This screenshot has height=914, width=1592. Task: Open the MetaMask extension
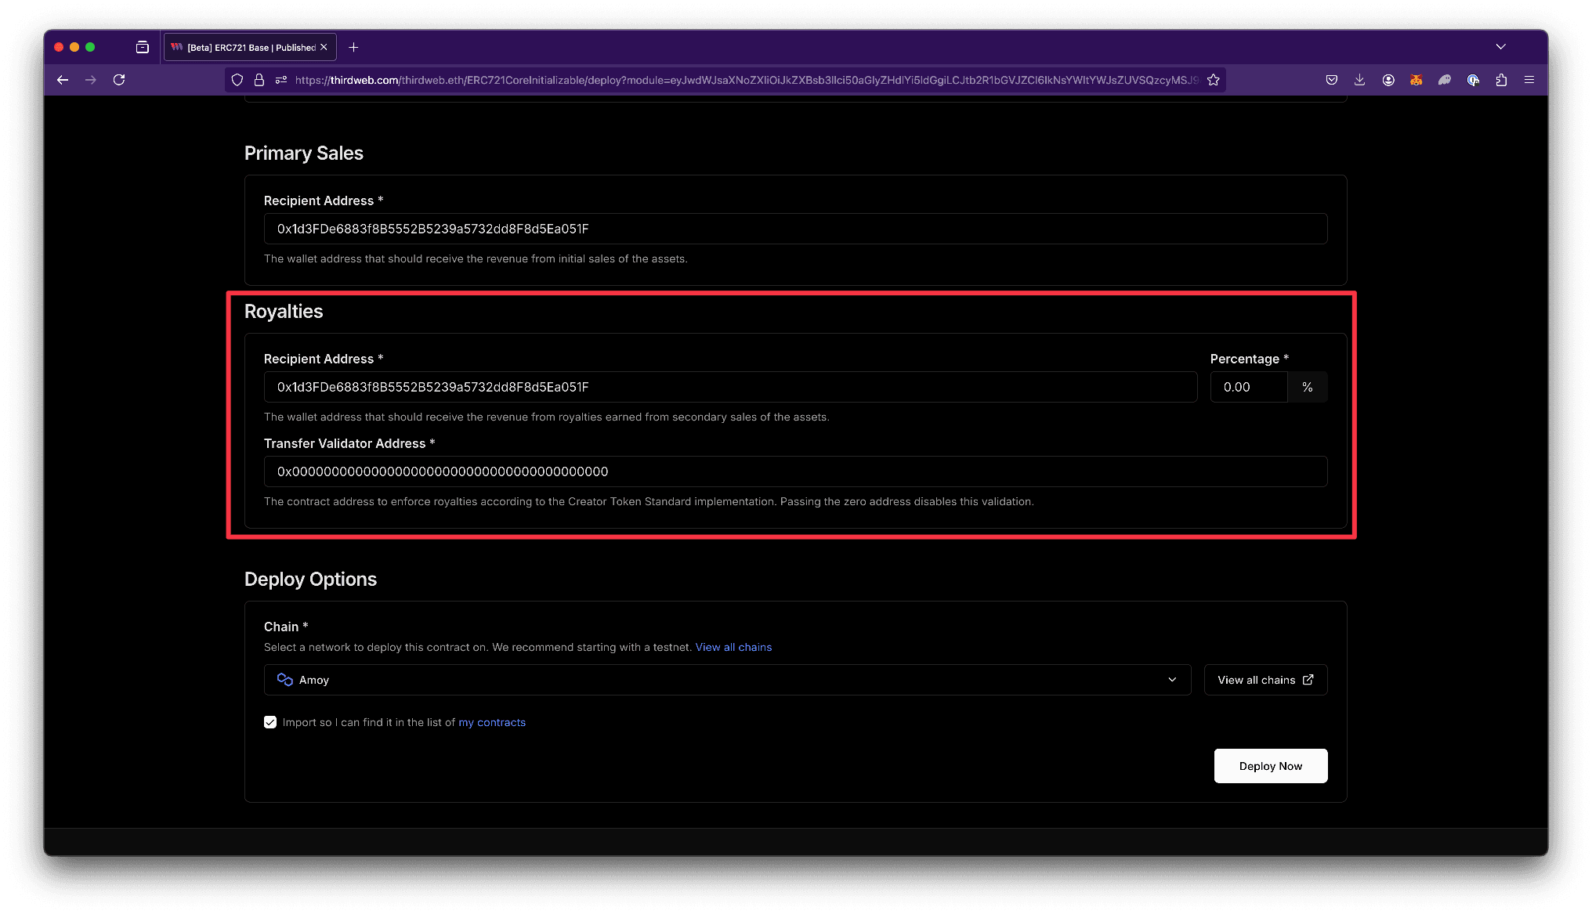point(1416,79)
